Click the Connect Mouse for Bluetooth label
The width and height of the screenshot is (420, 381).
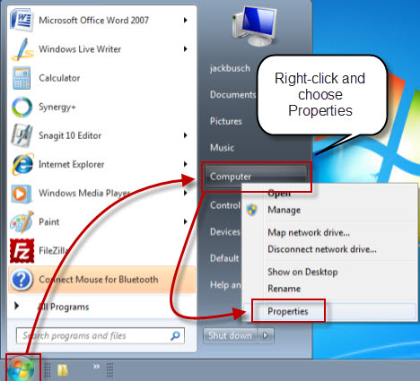(99, 280)
